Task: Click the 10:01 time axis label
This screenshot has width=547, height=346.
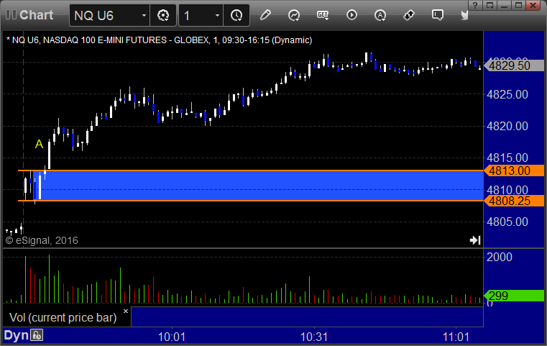Action: (x=172, y=337)
